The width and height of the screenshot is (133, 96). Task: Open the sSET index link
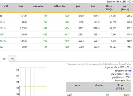pyautogui.click(x=2, y=34)
